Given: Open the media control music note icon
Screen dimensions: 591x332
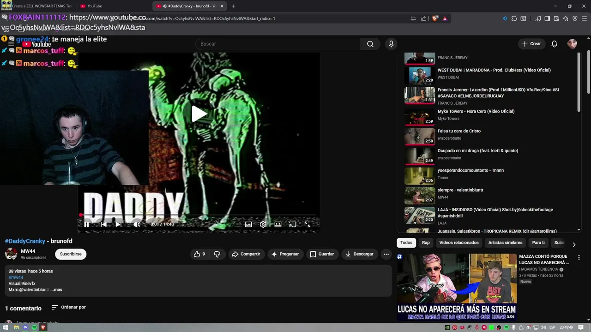Looking at the screenshot, I should tap(538, 18).
